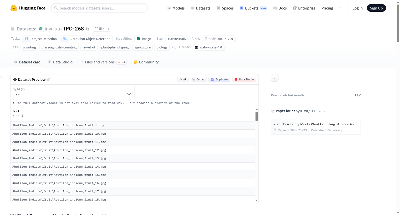Viewport: 400px width, 215px height.
Task: Select row Abutilon_indicum_fruit_11.jpg
Action: coord(132,142)
